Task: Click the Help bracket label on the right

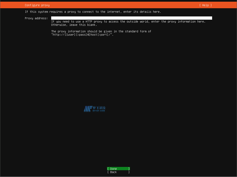Action: [x=205, y=5]
